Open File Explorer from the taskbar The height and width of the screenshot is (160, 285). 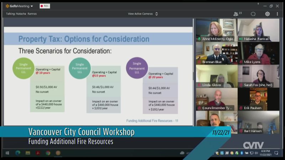point(28,153)
